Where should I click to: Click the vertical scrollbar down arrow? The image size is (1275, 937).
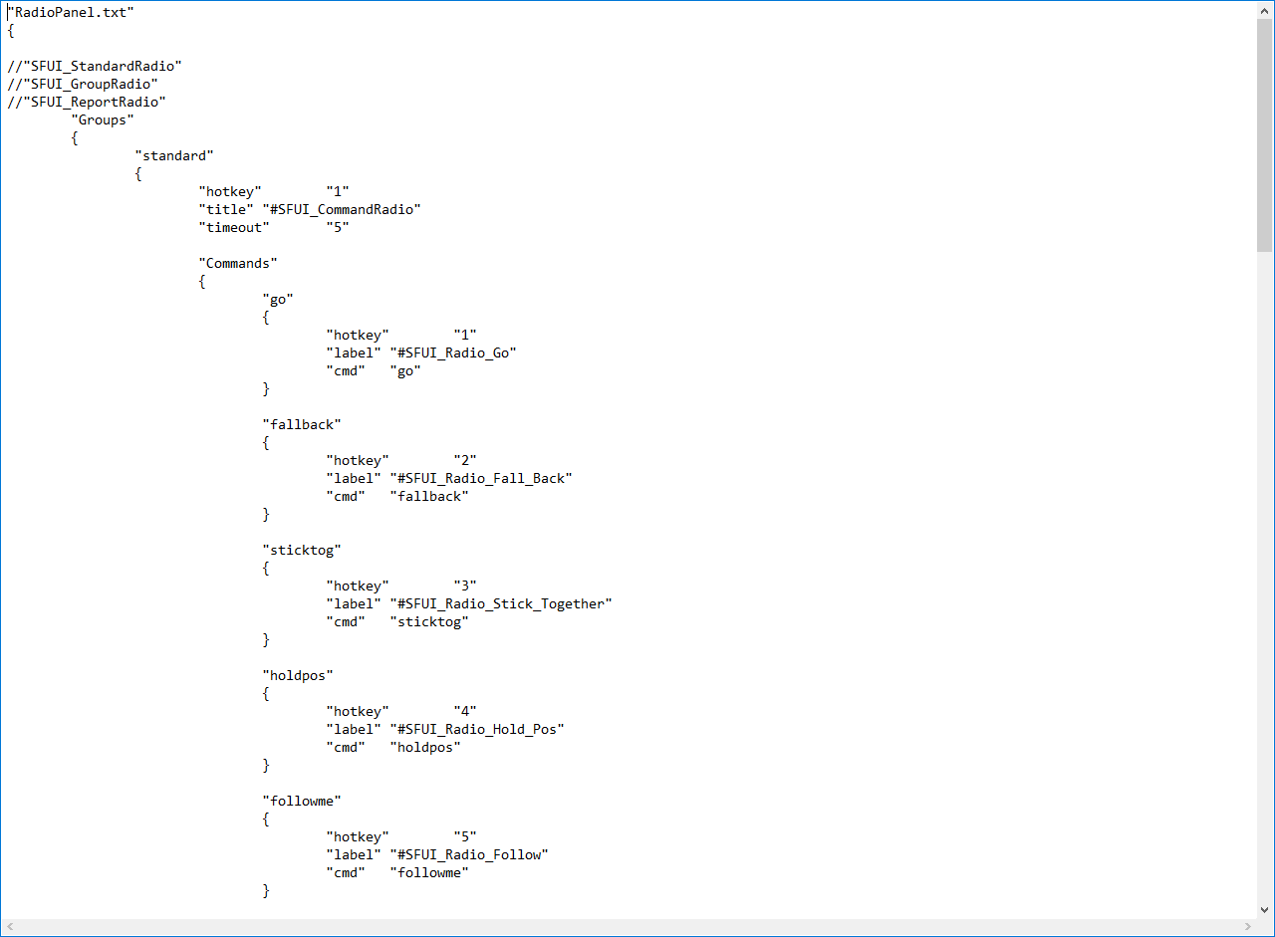point(1265,909)
